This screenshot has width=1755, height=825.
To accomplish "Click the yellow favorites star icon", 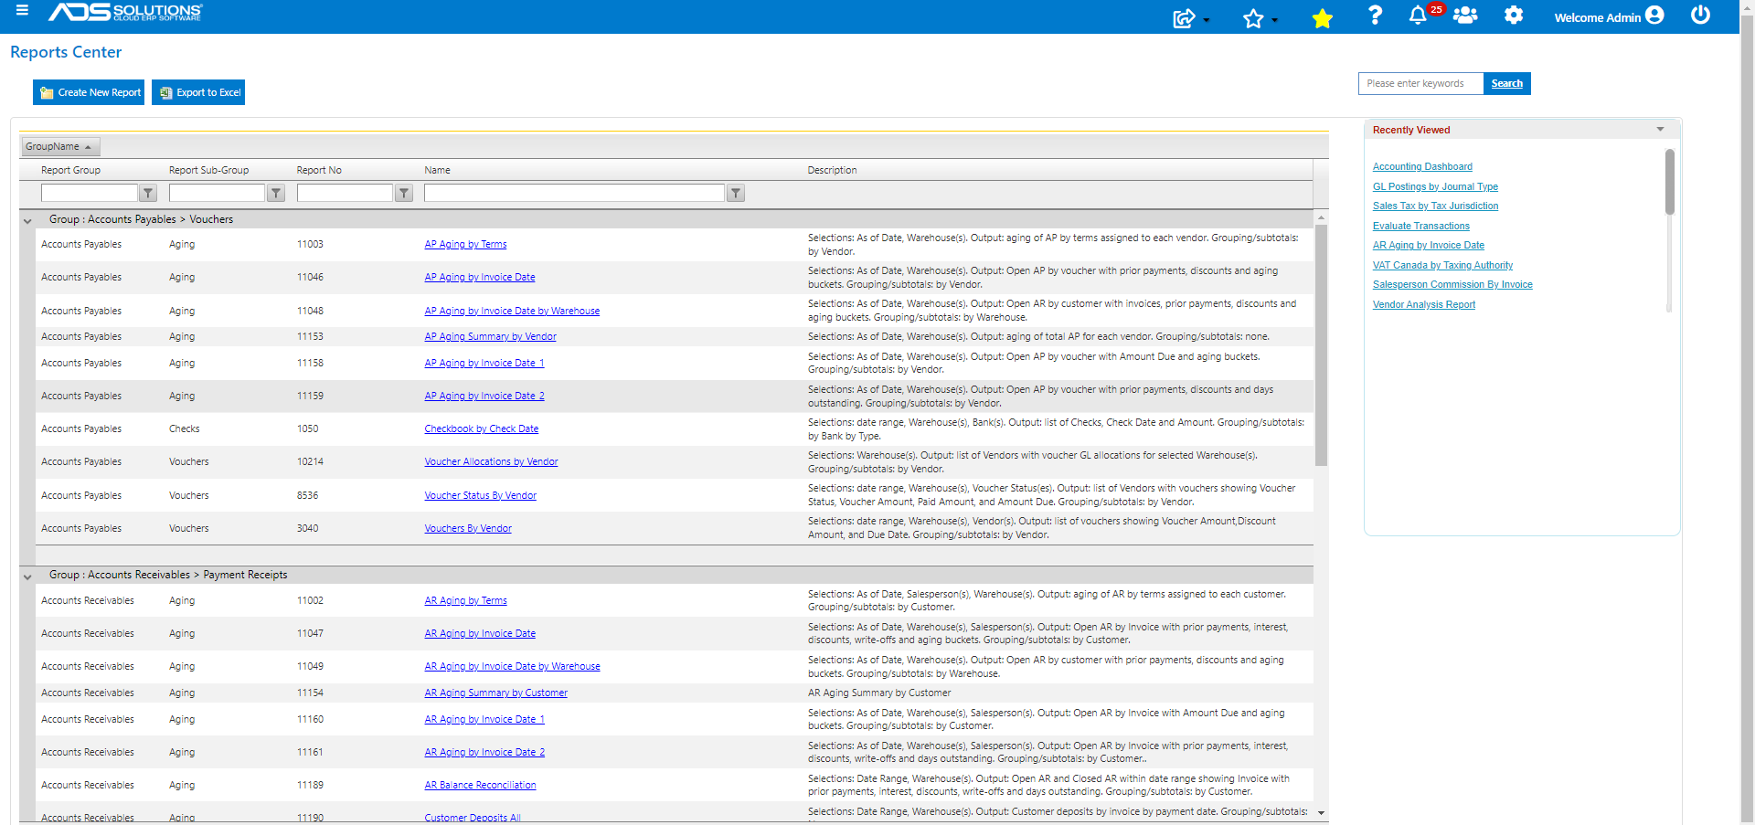I will (1322, 16).
